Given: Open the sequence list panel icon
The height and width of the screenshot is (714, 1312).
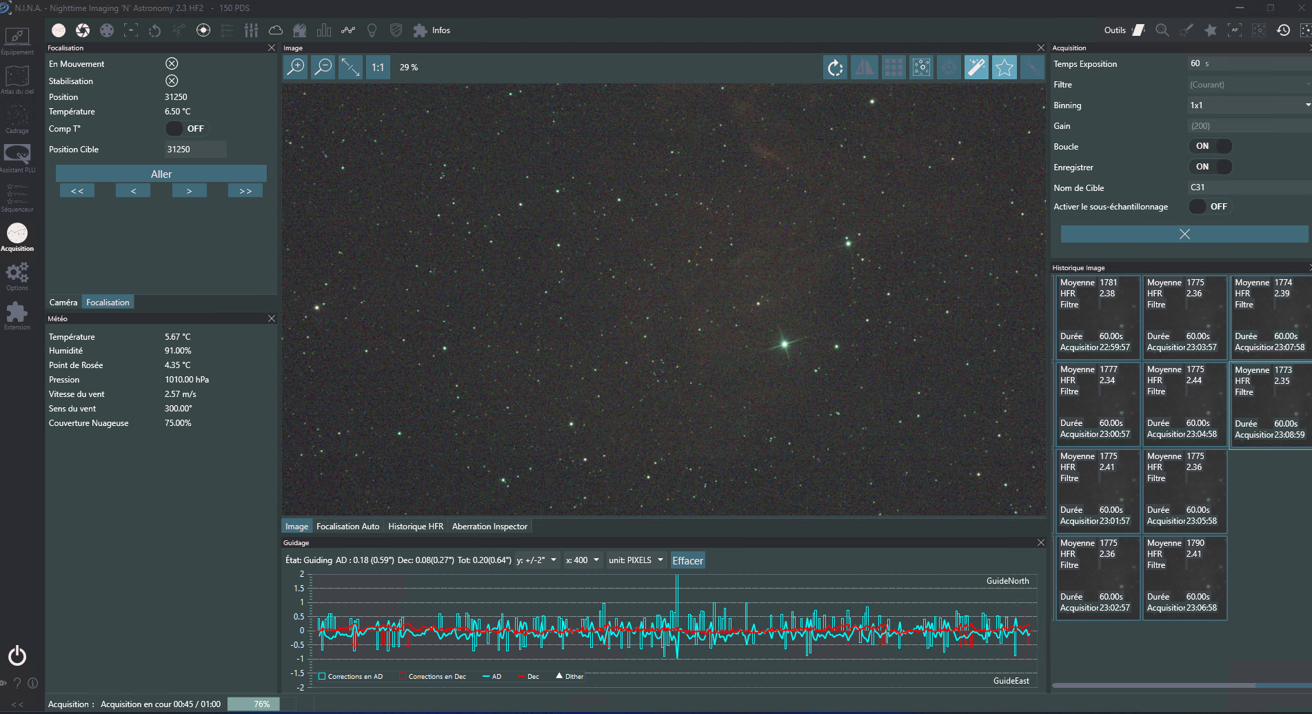Looking at the screenshot, I should tap(228, 30).
